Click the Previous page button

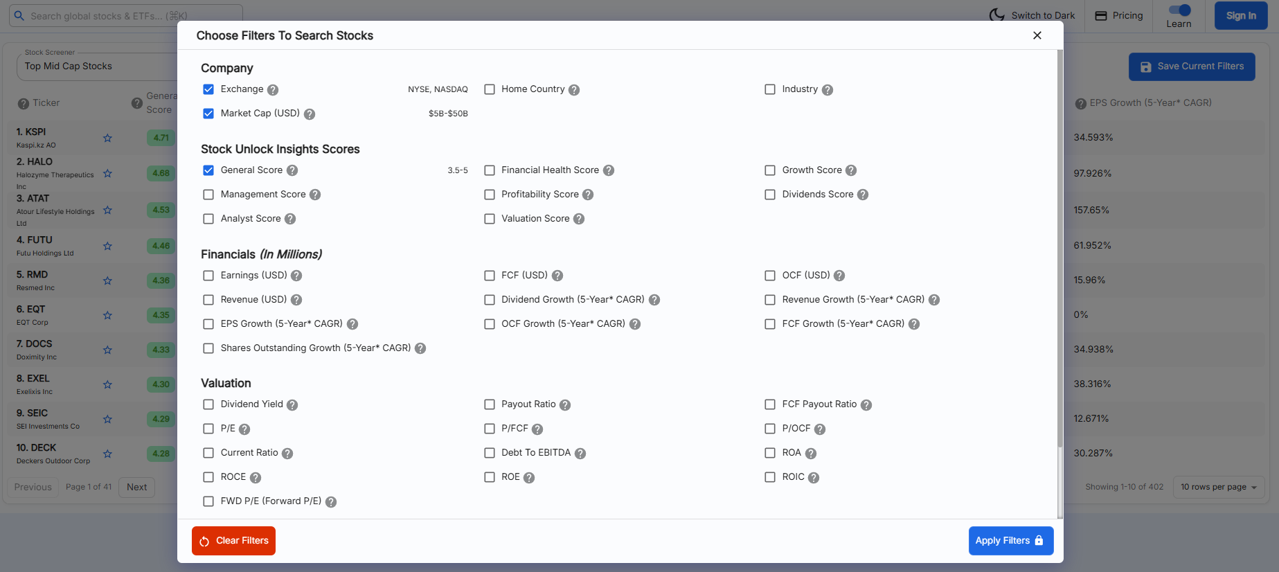pyautogui.click(x=33, y=487)
